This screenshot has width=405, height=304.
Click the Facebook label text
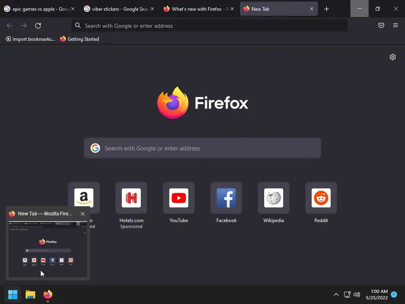pyautogui.click(x=226, y=220)
